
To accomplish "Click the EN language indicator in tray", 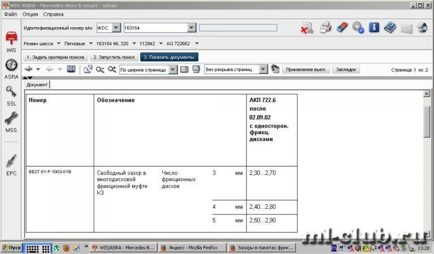I will [x=334, y=248].
